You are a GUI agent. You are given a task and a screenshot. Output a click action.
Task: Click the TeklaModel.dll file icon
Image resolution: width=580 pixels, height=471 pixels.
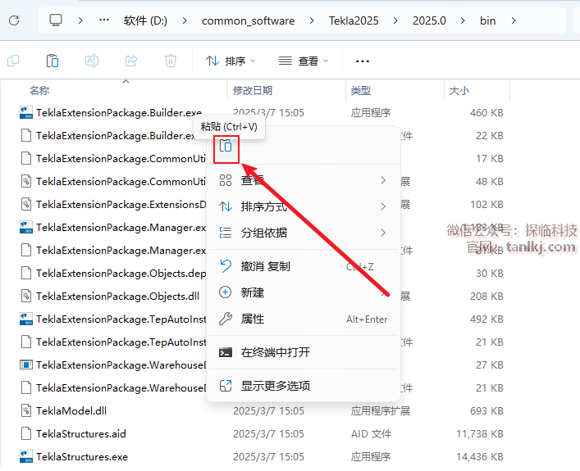coord(26,410)
